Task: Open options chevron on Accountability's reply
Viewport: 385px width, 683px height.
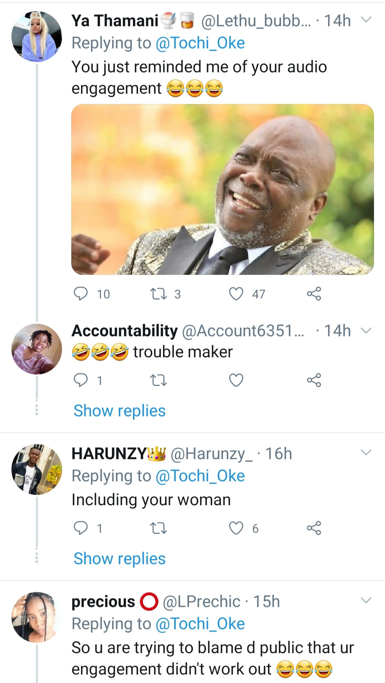Action: click(x=366, y=330)
